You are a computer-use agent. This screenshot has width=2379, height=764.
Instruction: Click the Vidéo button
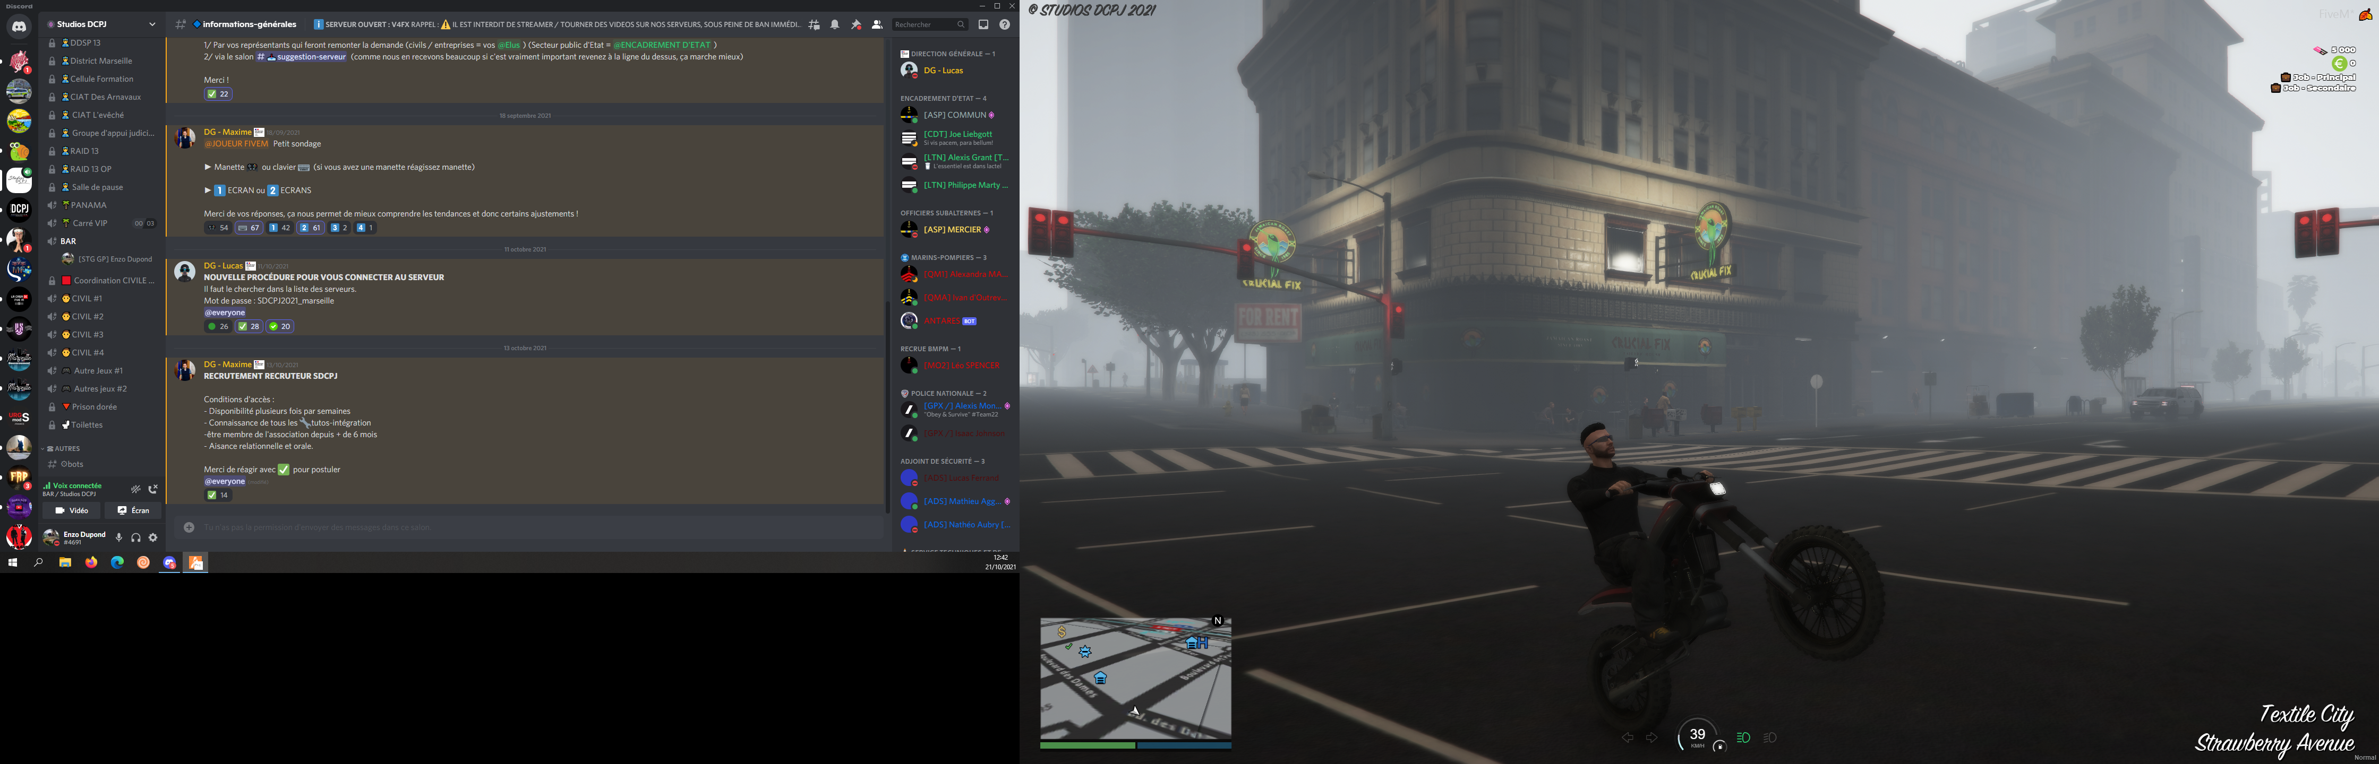(72, 510)
